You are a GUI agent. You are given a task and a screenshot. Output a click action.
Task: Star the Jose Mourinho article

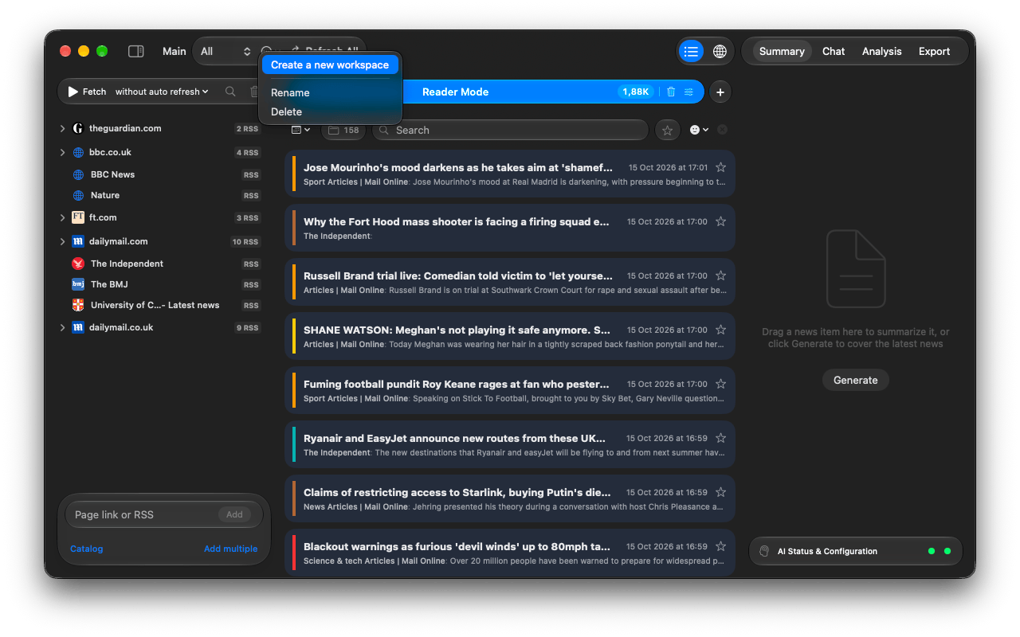[720, 167]
